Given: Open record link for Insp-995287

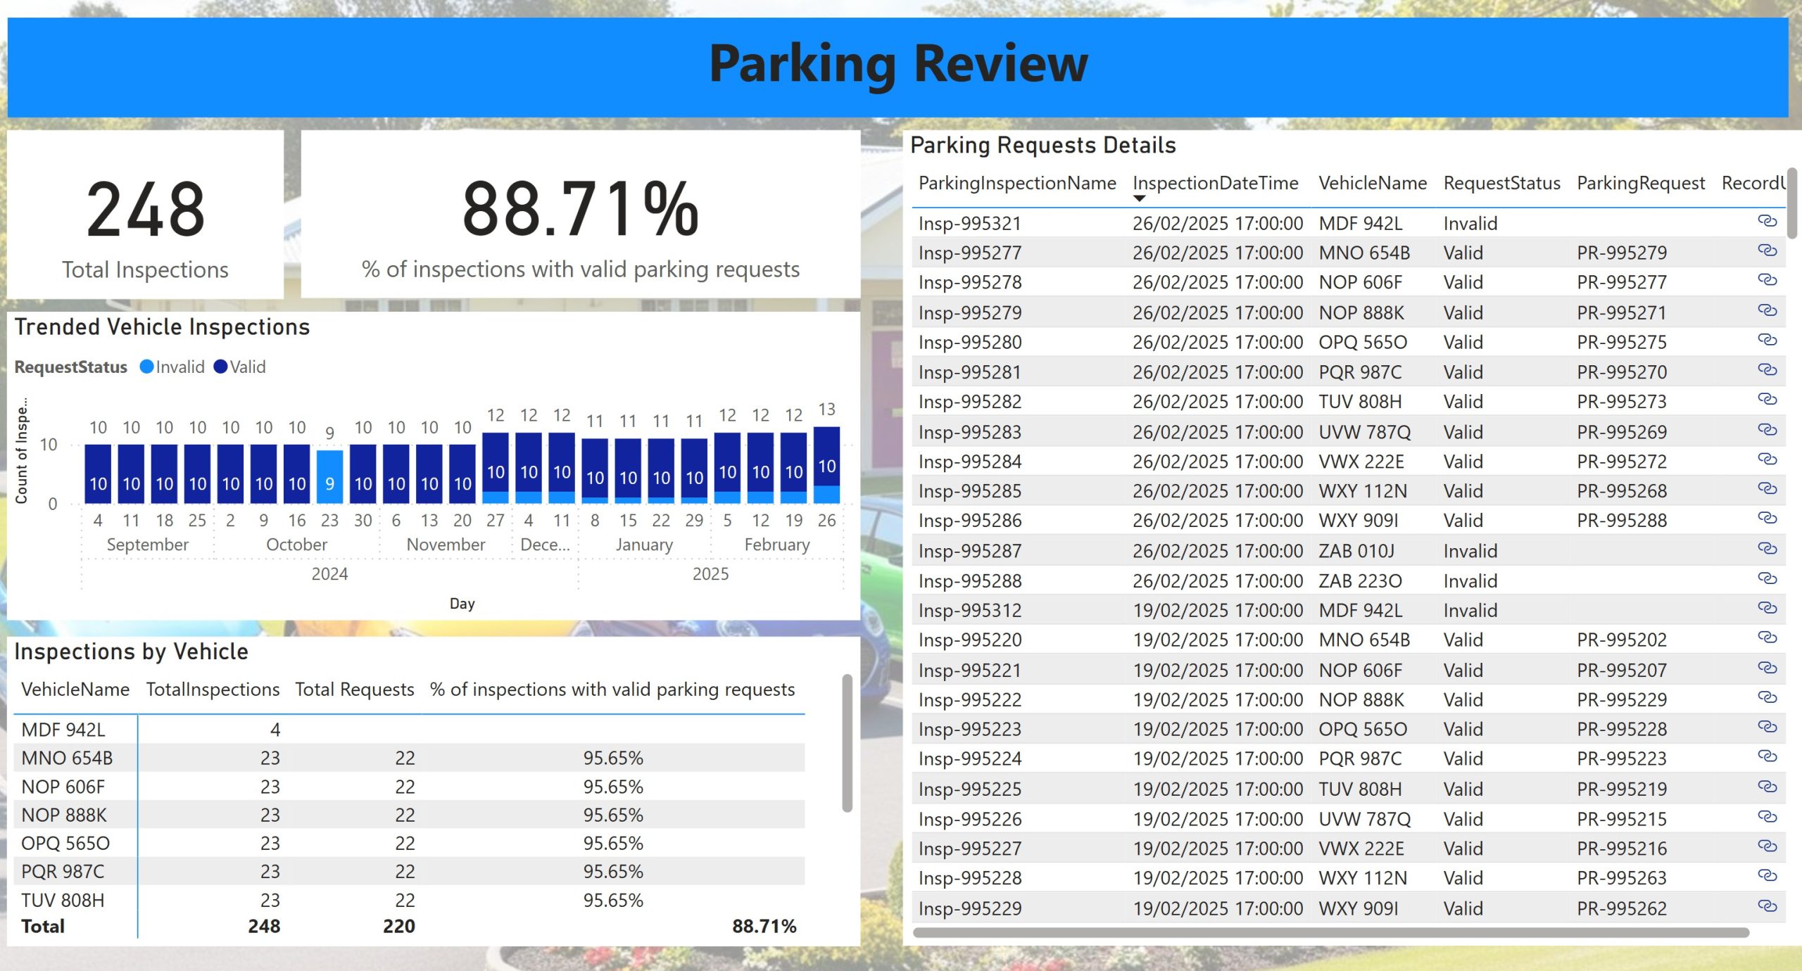Looking at the screenshot, I should coord(1767,549).
